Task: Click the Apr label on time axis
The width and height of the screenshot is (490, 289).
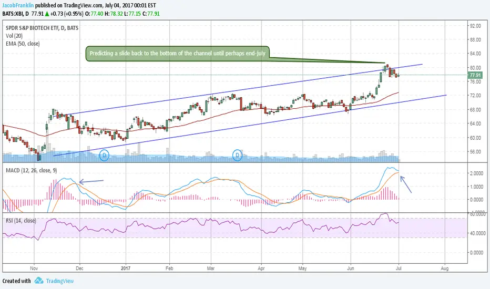Action: [x=261, y=269]
